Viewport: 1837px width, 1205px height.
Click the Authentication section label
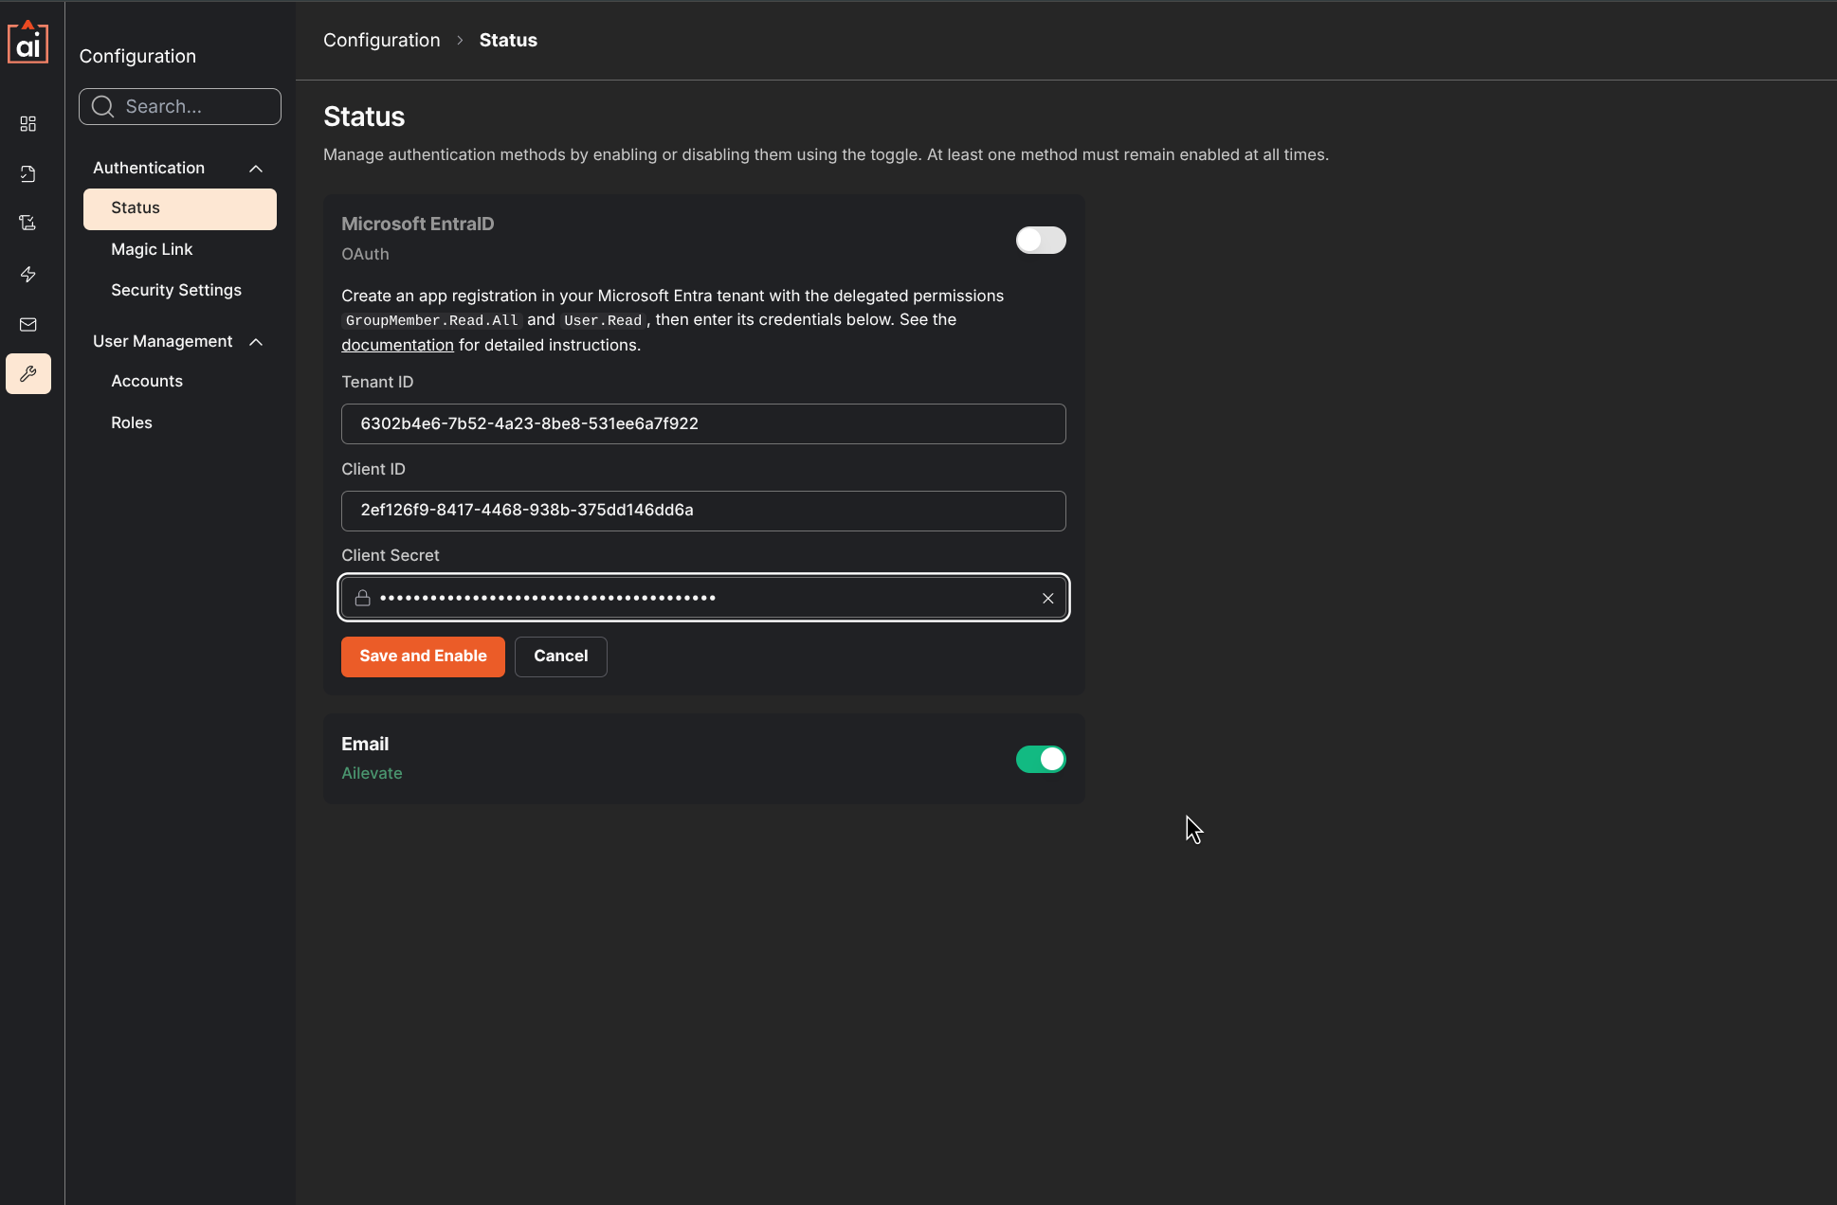(149, 168)
